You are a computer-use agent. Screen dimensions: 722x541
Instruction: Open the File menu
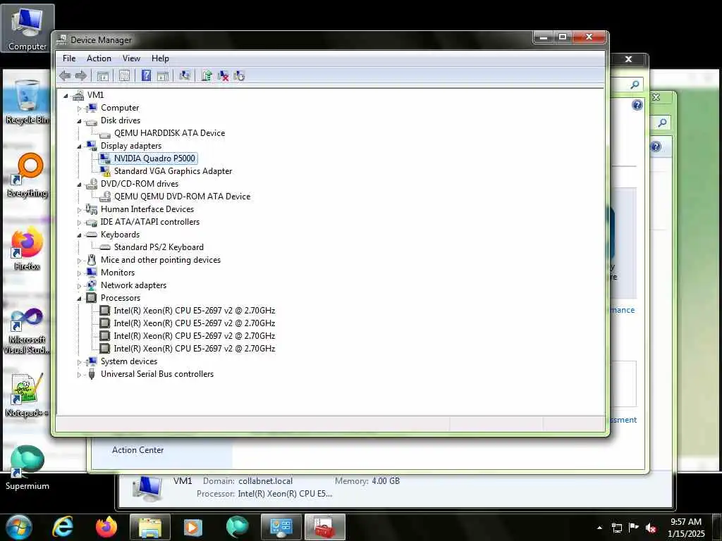coord(69,58)
